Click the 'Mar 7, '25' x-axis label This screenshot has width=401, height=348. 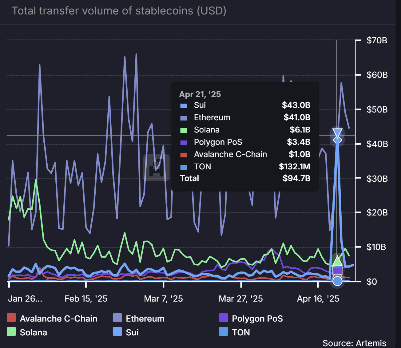(164, 299)
